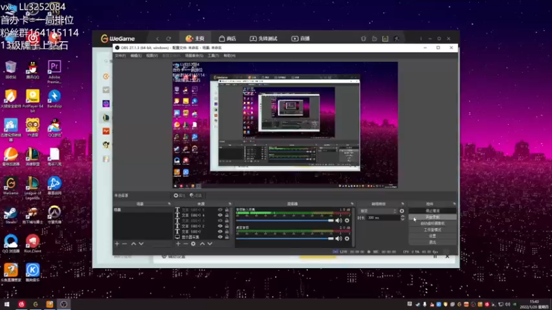Toggle lock on 文本 (GDI+) 2 source
The image size is (552, 310).
click(x=227, y=226)
